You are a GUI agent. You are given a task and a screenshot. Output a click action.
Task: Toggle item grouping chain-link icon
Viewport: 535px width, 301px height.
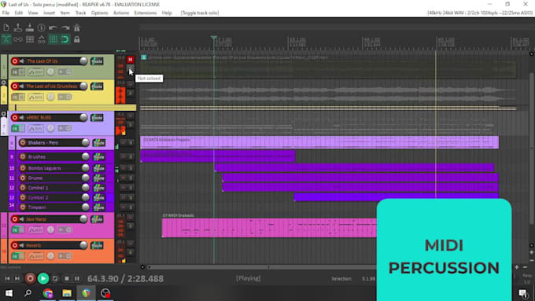click(18, 39)
